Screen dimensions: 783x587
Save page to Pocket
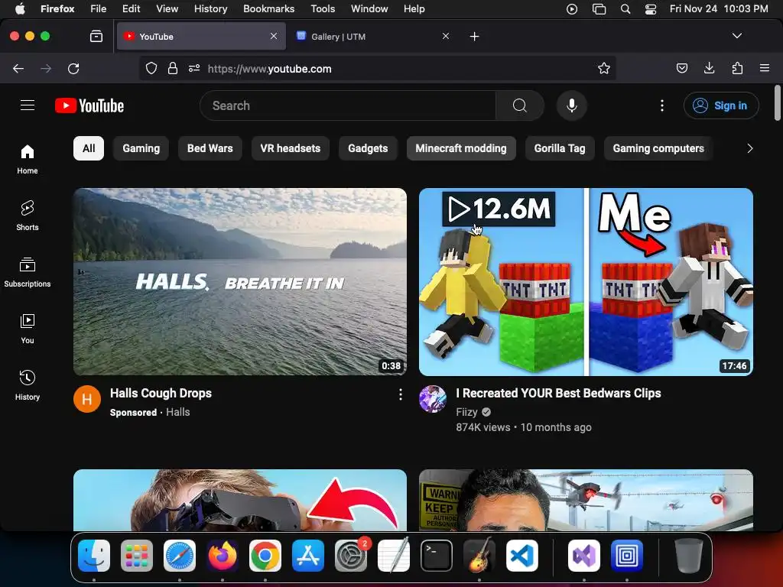pyautogui.click(x=681, y=68)
